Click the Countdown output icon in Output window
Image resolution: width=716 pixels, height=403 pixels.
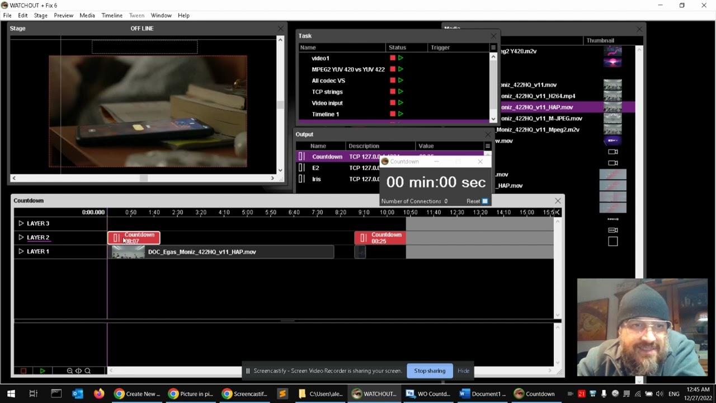point(302,157)
